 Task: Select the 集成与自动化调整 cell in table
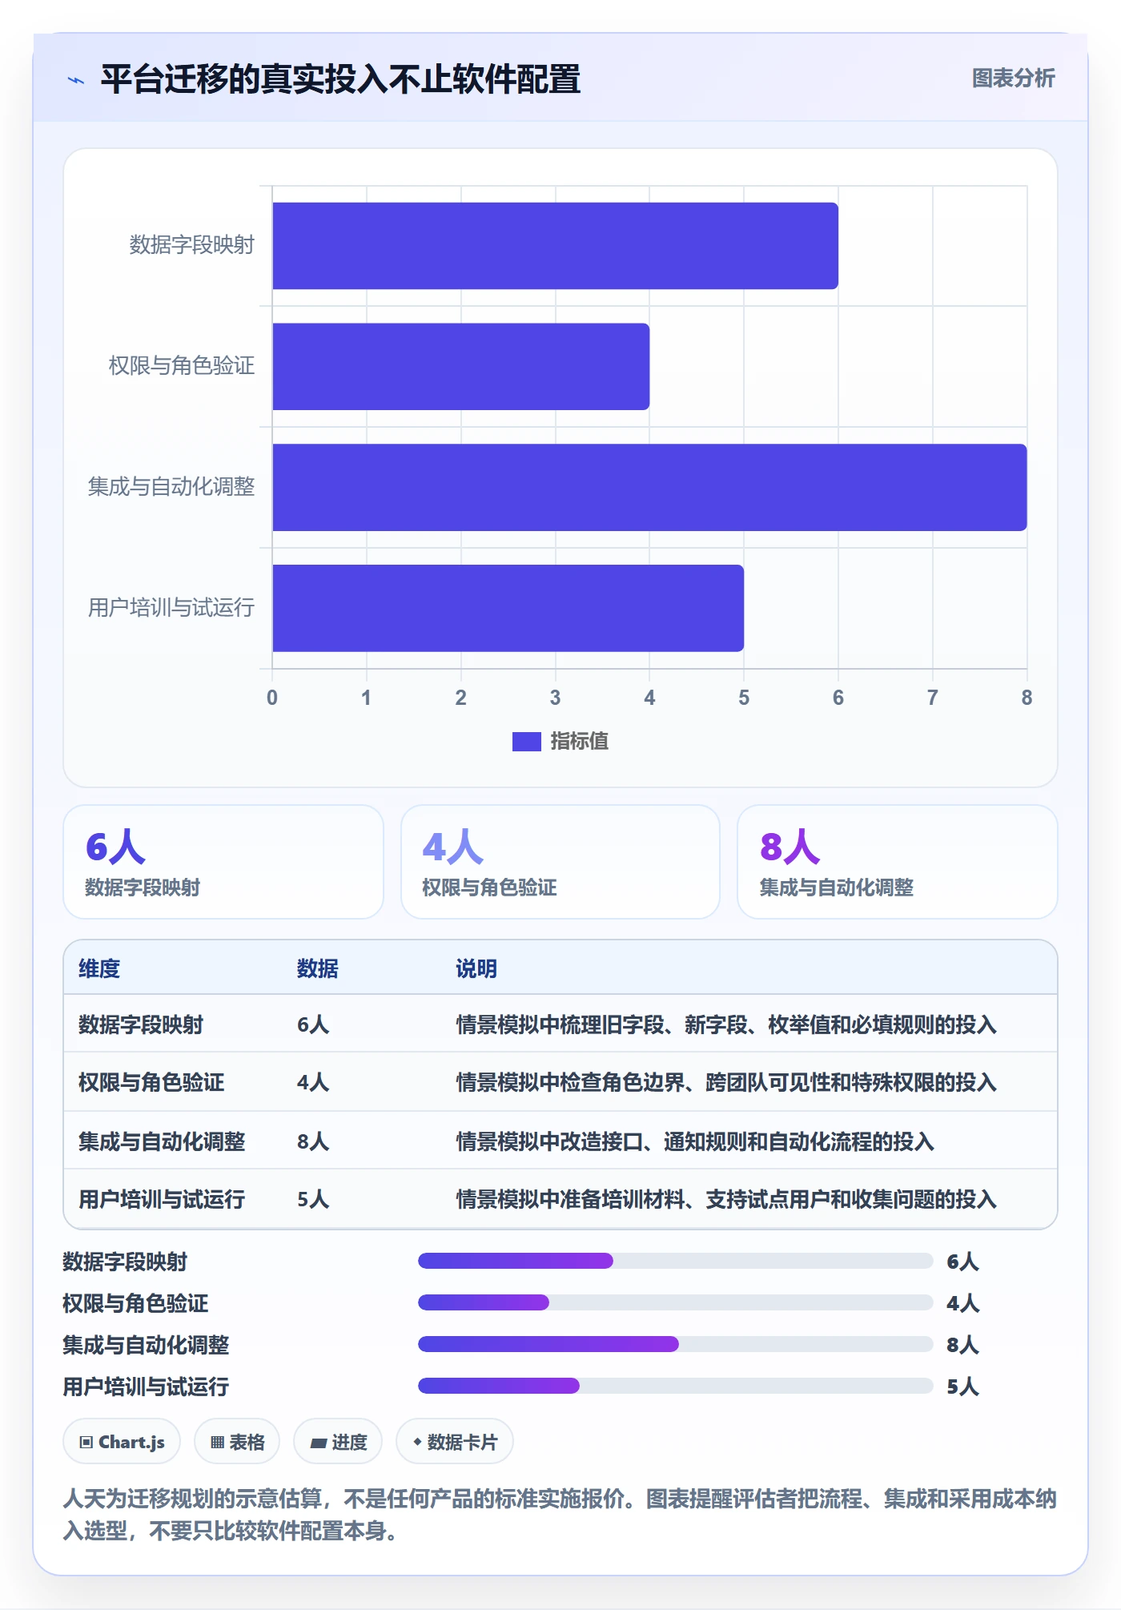point(162,1141)
